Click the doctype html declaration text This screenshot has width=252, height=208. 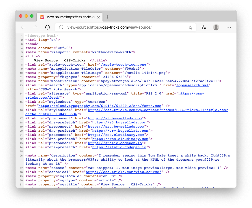41,36
